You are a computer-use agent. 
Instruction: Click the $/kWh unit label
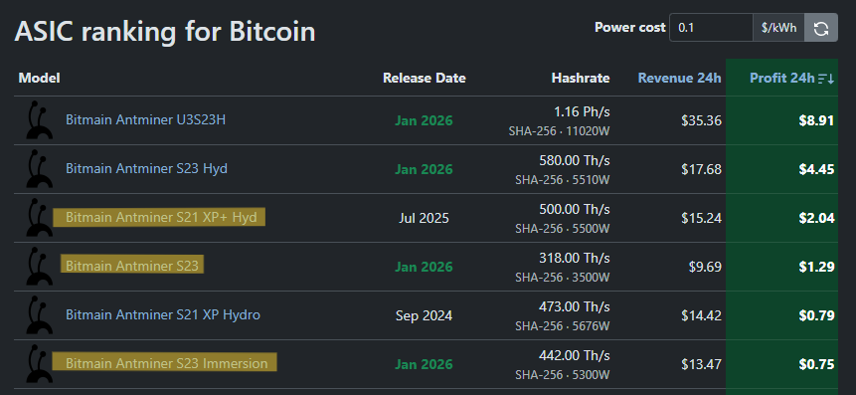click(779, 27)
